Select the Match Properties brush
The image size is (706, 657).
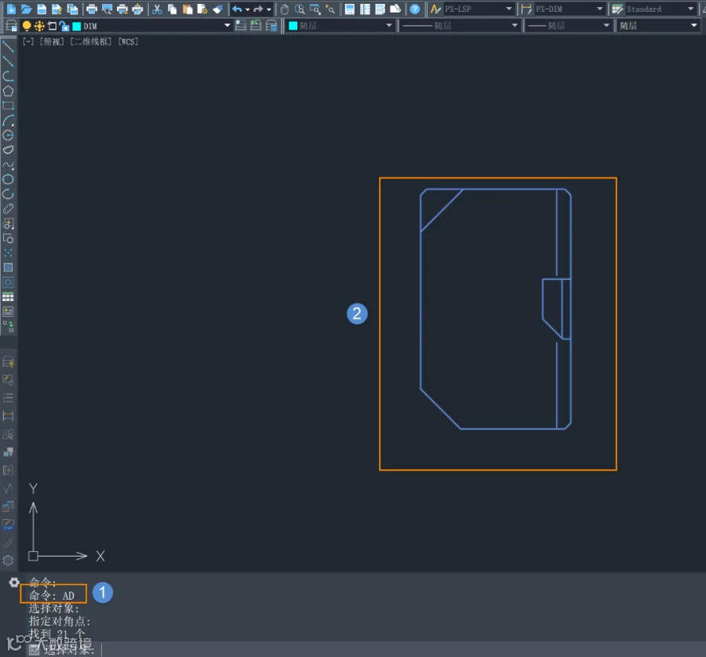click(x=217, y=9)
